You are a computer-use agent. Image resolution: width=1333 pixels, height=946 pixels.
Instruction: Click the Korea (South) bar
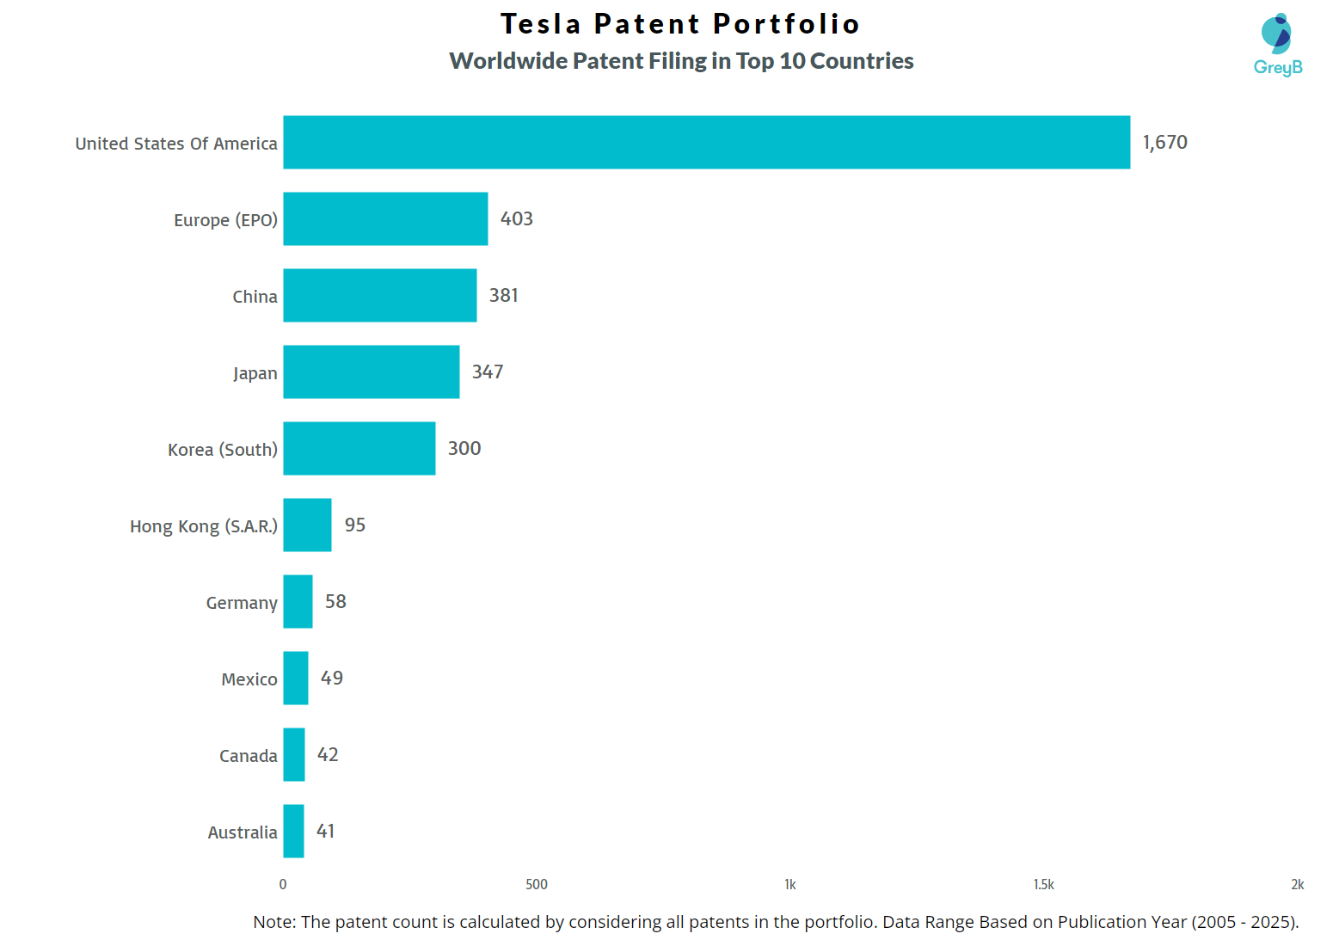pos(359,448)
